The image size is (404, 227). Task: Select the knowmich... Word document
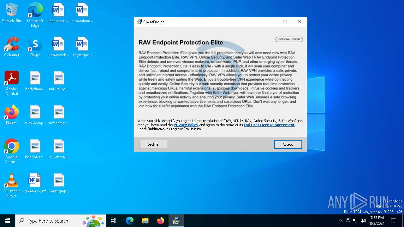pos(59,47)
